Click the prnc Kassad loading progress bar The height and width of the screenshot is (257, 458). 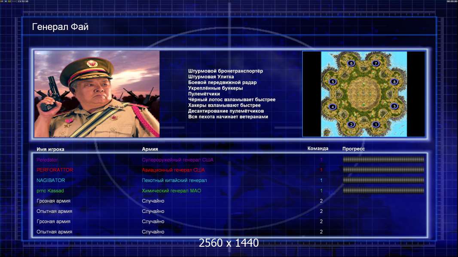coord(384,191)
